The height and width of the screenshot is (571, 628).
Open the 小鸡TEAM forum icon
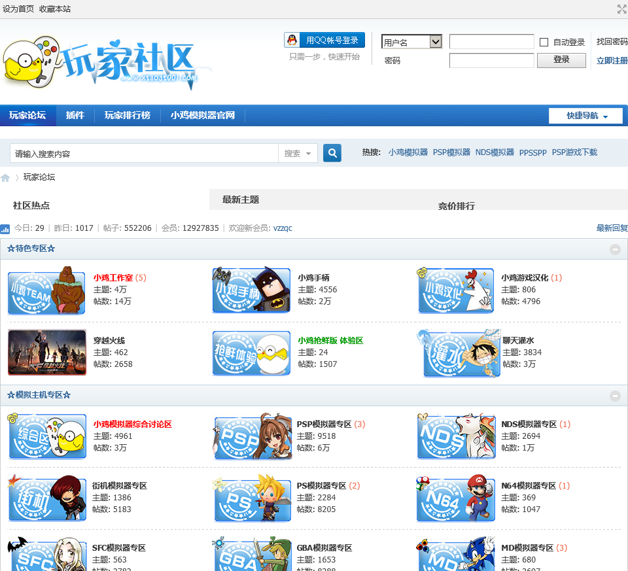[46, 290]
